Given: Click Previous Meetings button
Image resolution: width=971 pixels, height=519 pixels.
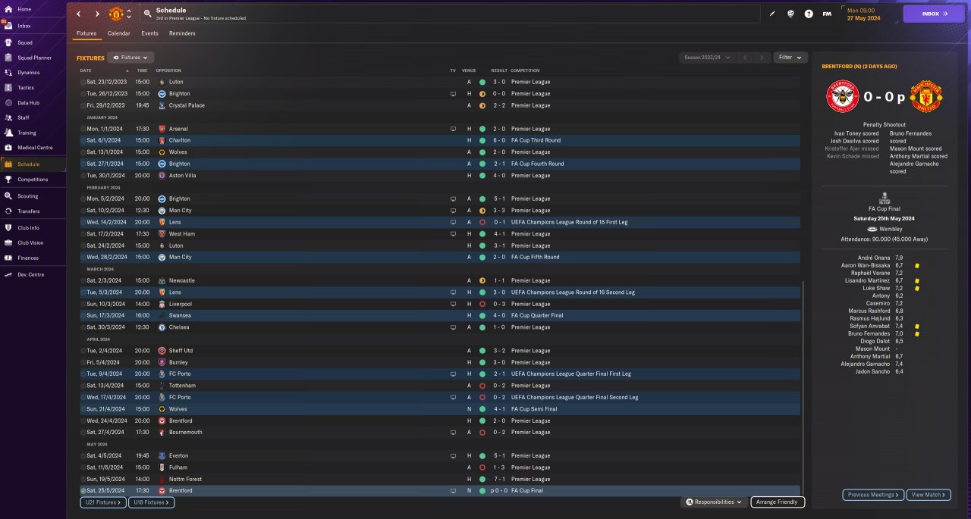Looking at the screenshot, I should [873, 495].
